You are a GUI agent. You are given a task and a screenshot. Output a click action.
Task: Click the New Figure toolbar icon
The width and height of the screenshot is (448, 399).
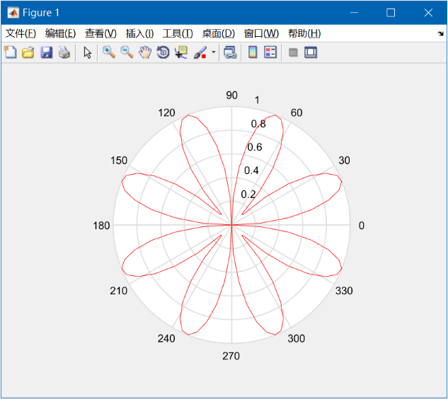11,52
